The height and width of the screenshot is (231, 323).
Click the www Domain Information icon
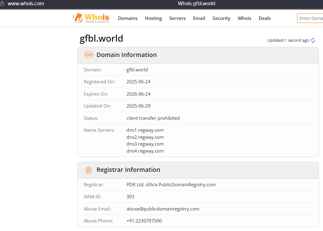(x=89, y=55)
